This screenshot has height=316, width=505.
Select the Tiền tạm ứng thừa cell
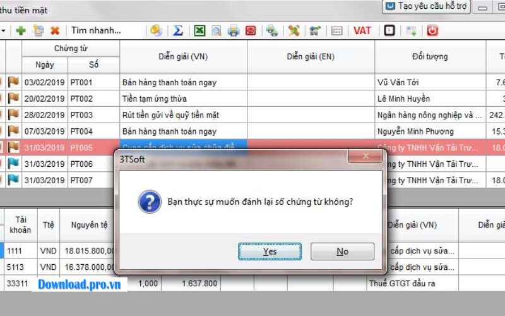click(x=183, y=99)
